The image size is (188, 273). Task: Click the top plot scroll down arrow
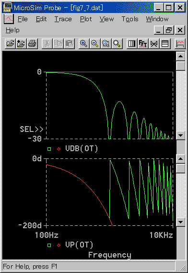[181, 135]
